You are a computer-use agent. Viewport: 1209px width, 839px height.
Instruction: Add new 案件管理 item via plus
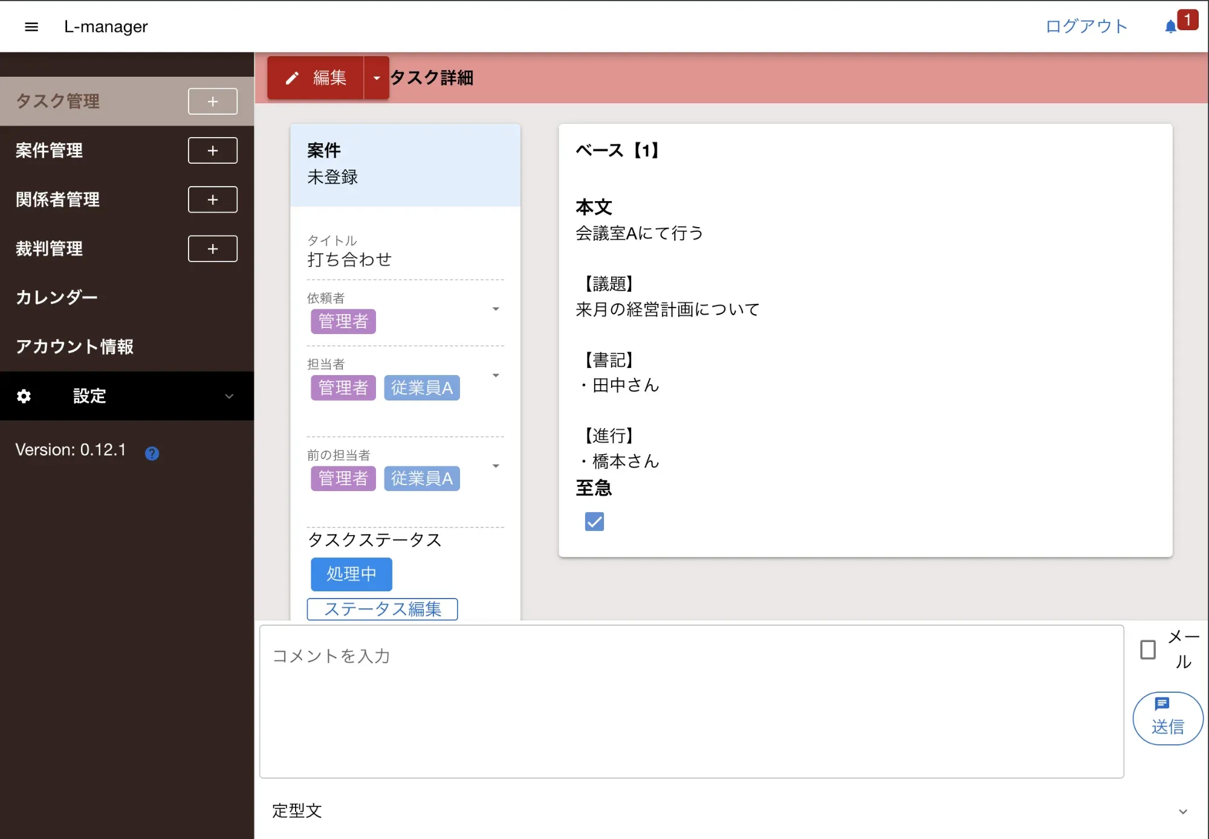click(212, 150)
